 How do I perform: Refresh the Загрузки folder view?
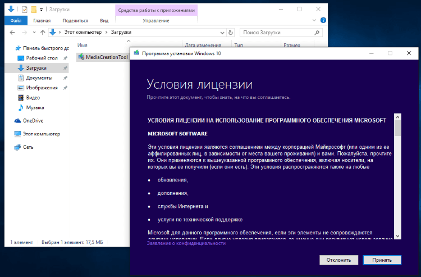pyautogui.click(x=230, y=33)
